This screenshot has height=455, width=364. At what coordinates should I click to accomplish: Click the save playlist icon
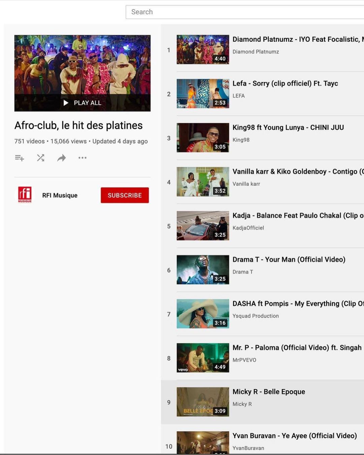20,158
